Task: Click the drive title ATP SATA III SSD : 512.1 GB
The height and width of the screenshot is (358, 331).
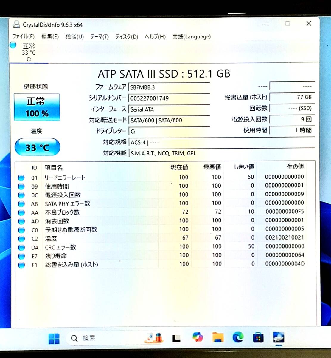Action: pyautogui.click(x=164, y=74)
